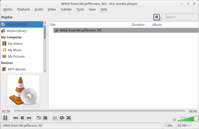Toggle shuffle random playback
199x129 pixels.
click(x=69, y=118)
